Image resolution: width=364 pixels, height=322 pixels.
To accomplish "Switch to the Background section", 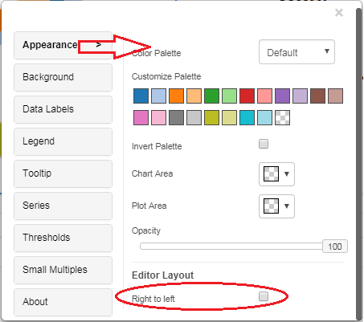I will click(x=63, y=77).
